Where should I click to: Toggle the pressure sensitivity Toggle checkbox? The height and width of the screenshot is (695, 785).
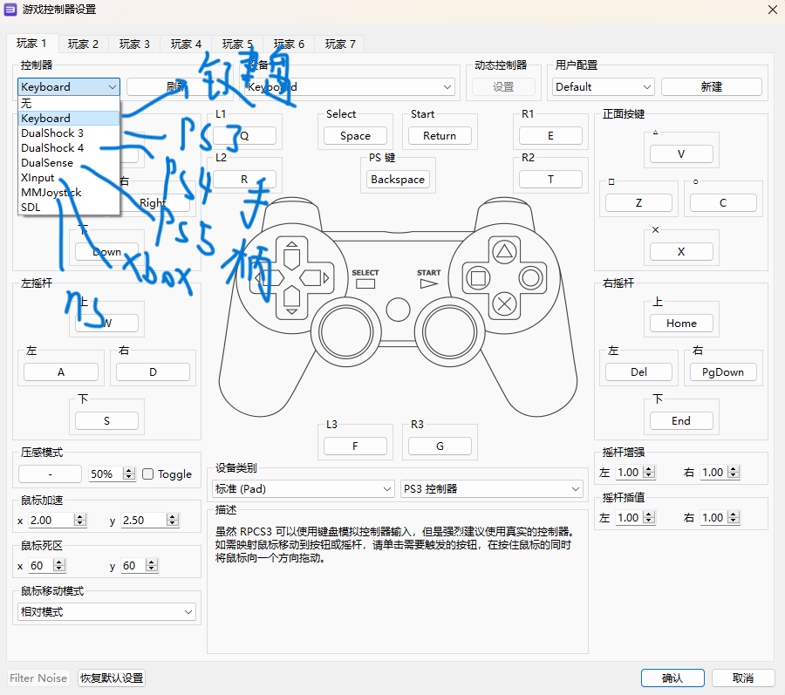click(148, 474)
